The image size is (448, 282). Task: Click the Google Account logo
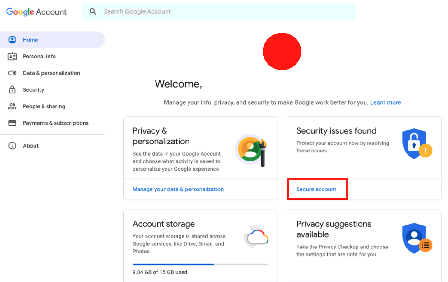[36, 12]
